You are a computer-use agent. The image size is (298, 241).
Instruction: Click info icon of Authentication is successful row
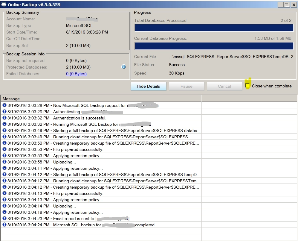[4, 118]
